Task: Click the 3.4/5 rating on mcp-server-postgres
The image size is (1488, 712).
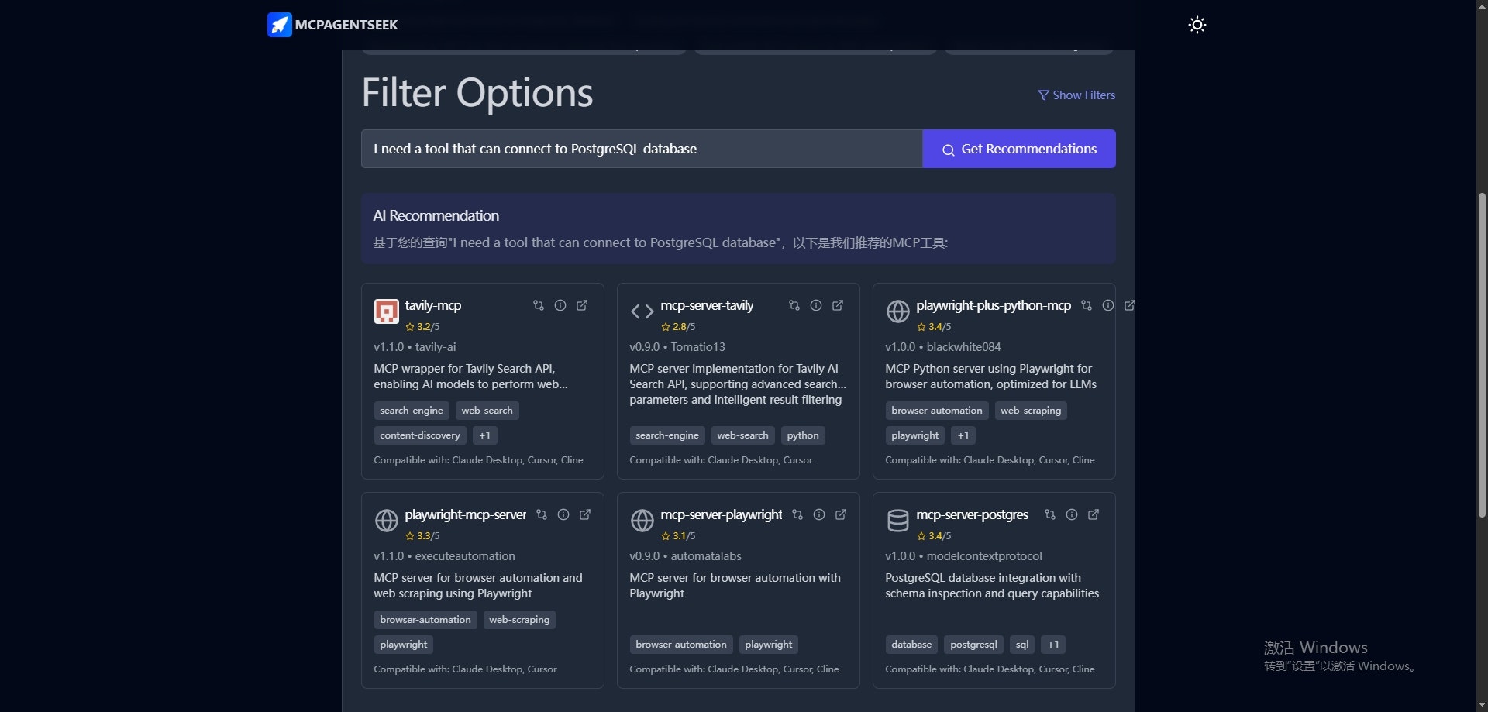Action: (934, 536)
